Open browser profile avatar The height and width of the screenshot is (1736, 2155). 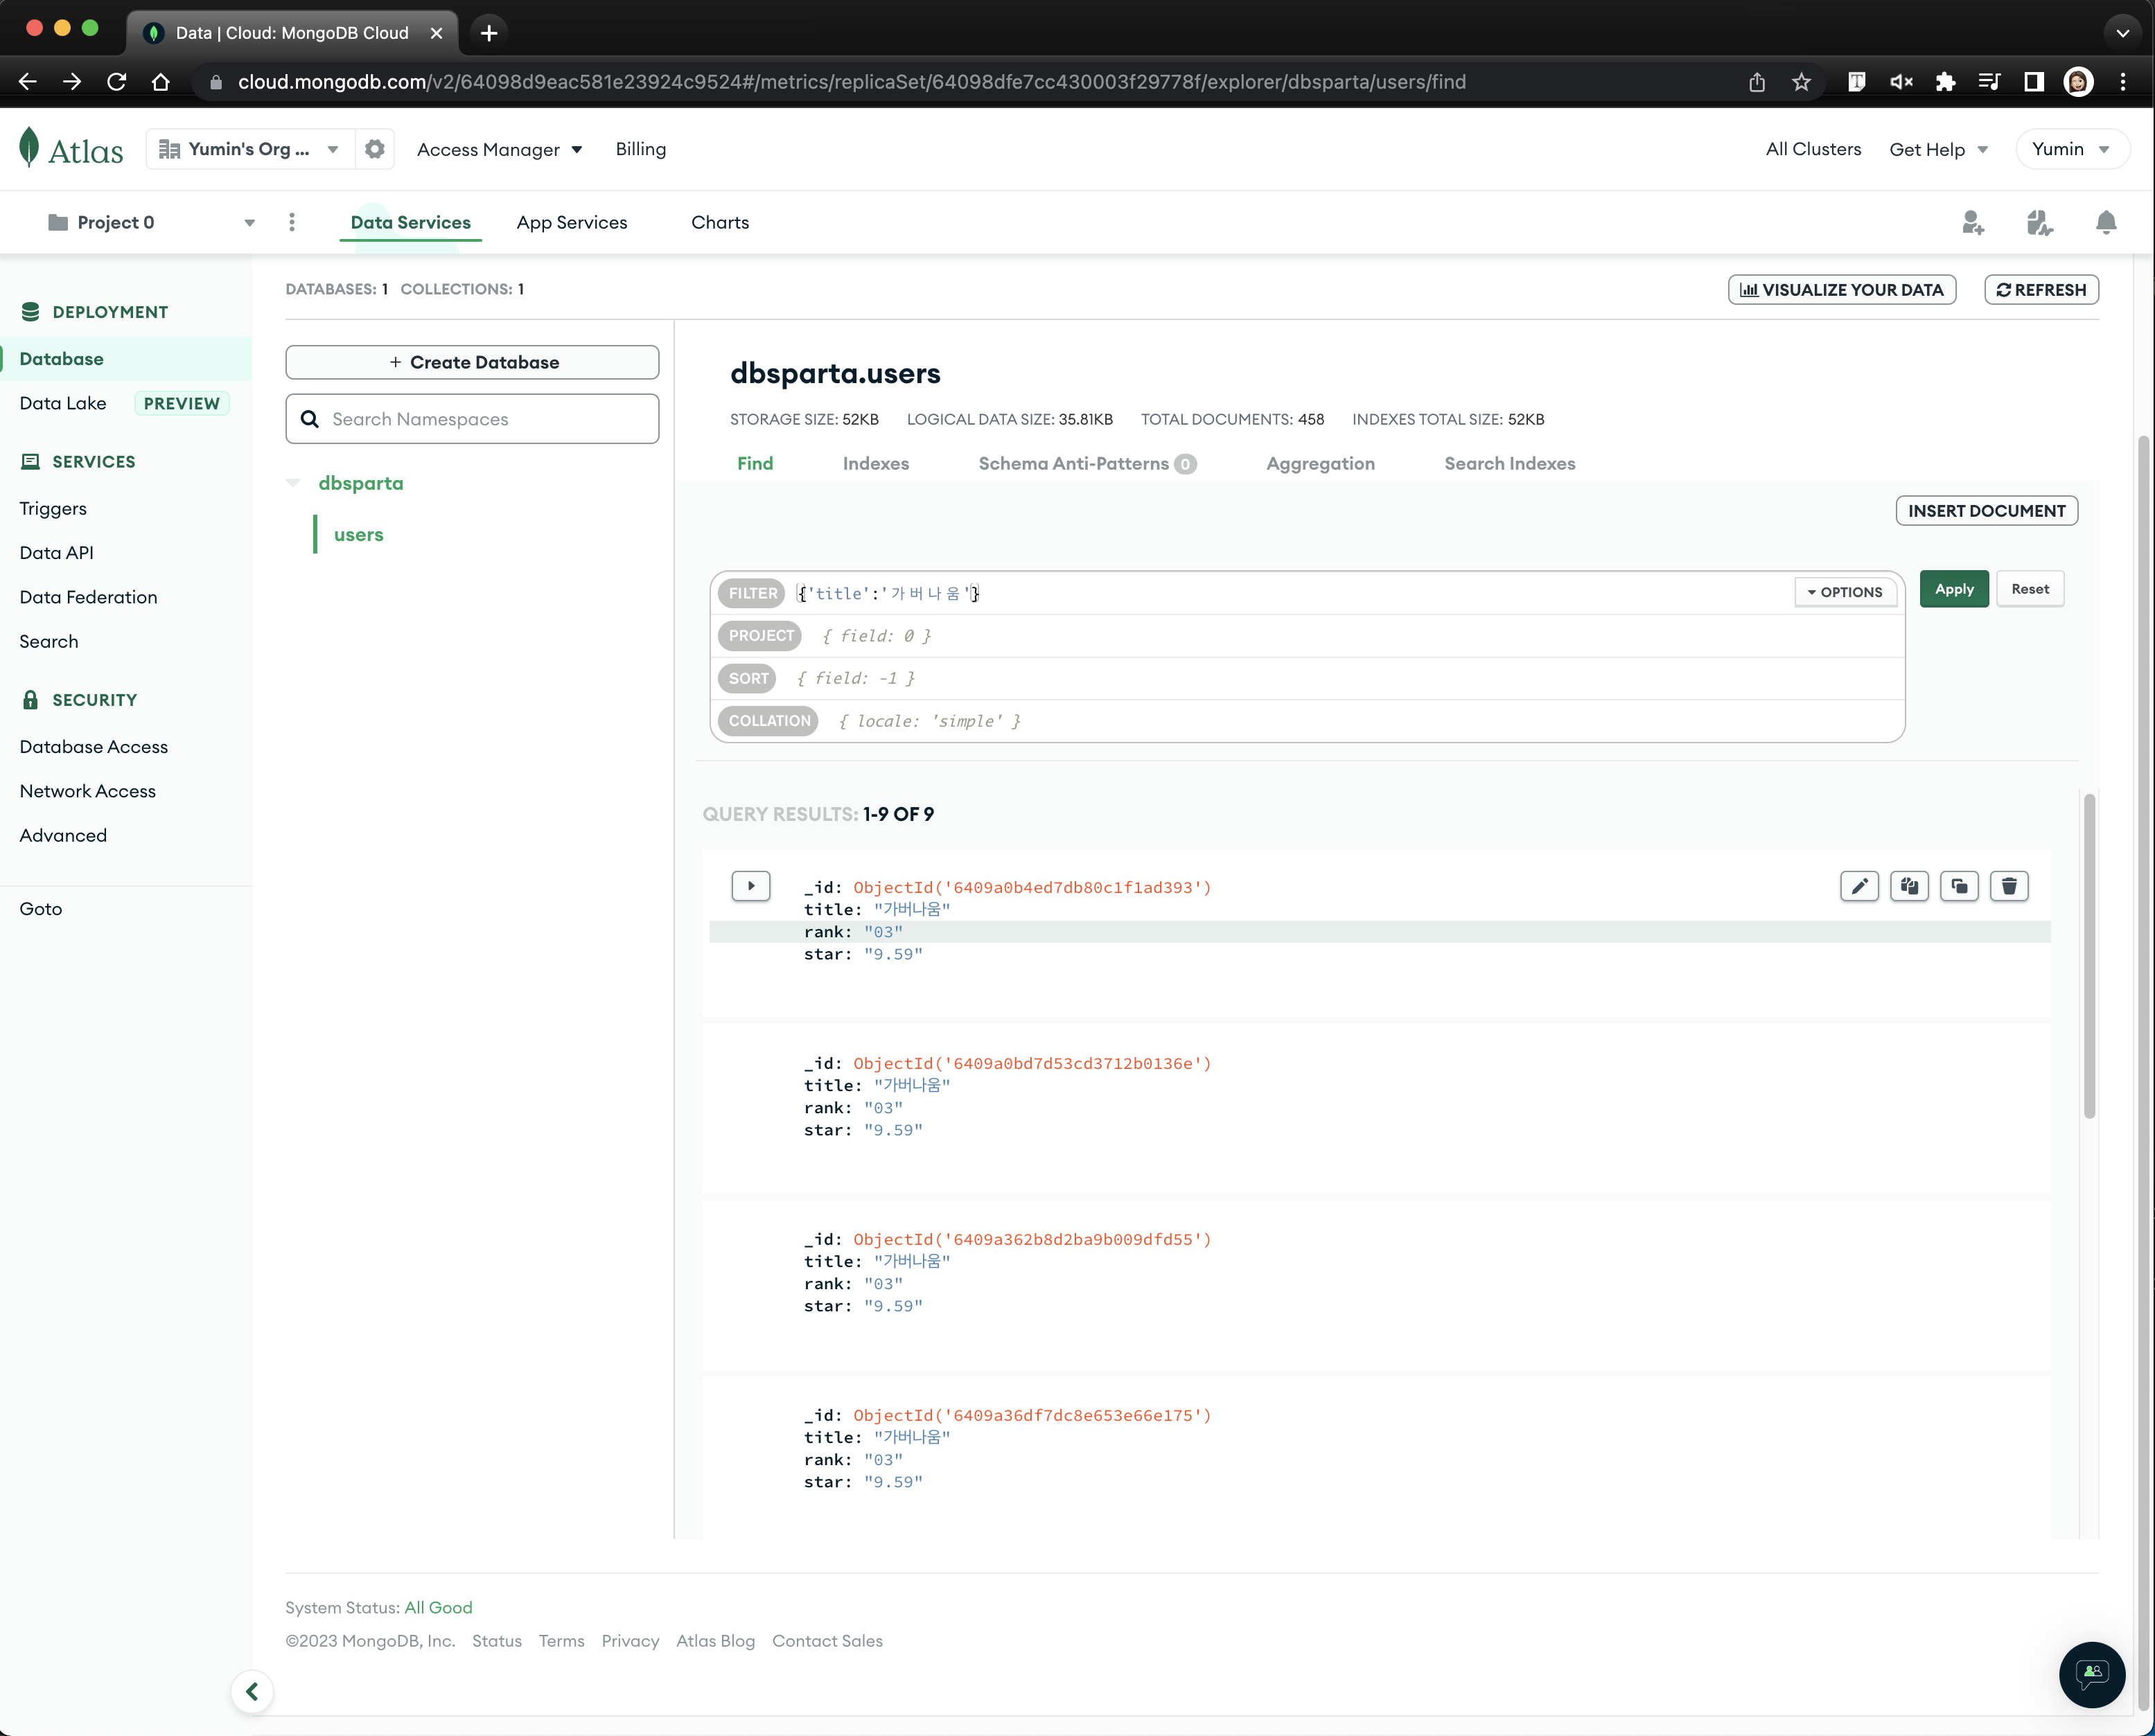[2079, 82]
